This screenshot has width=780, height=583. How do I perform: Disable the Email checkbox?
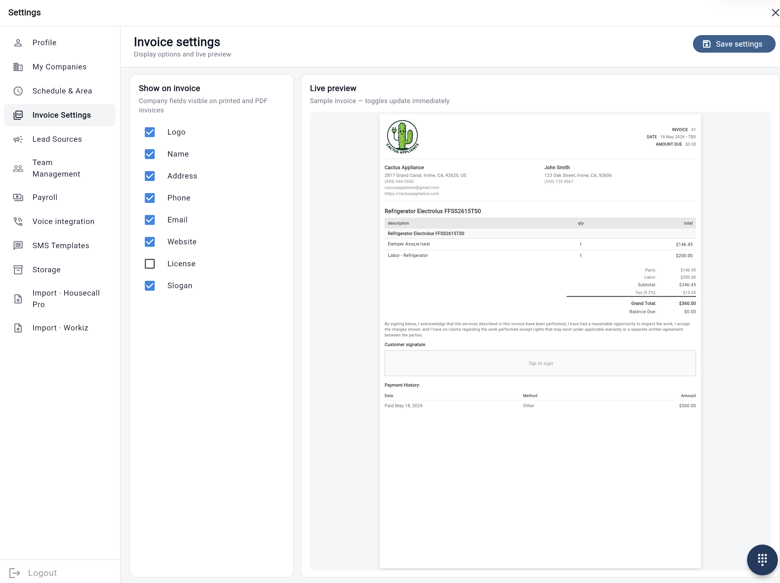150,220
